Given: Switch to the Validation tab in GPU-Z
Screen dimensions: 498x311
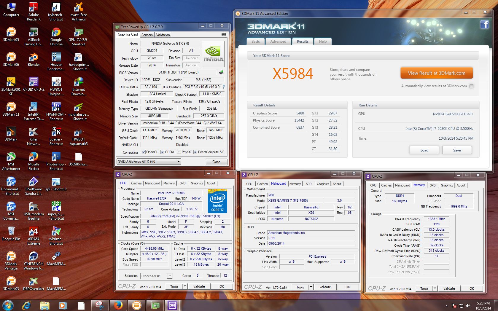Looking at the screenshot, I should tap(163, 35).
